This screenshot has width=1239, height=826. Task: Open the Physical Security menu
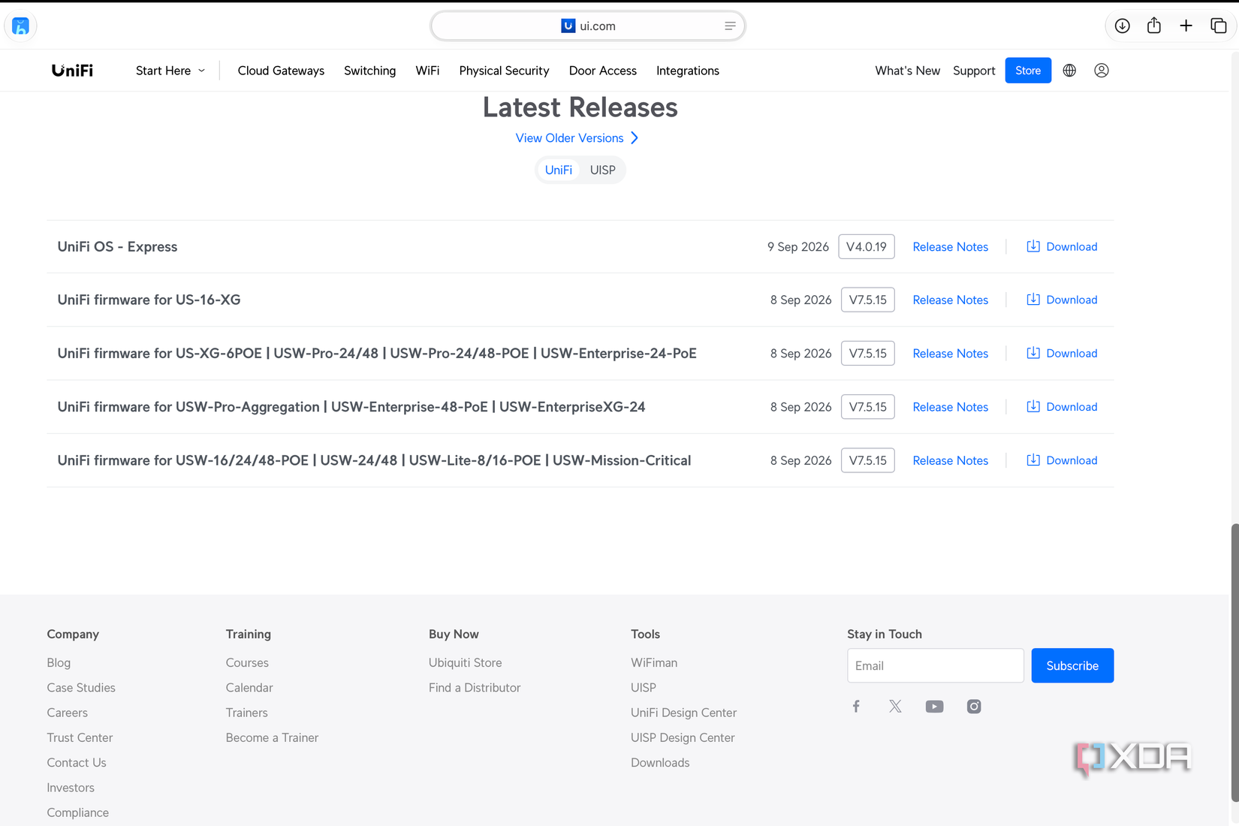click(505, 71)
